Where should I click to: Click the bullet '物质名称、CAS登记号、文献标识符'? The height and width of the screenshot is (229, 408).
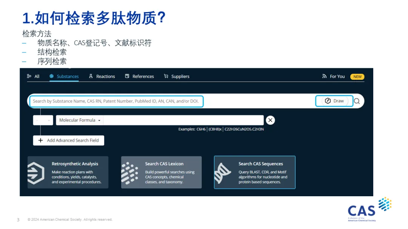click(94, 43)
